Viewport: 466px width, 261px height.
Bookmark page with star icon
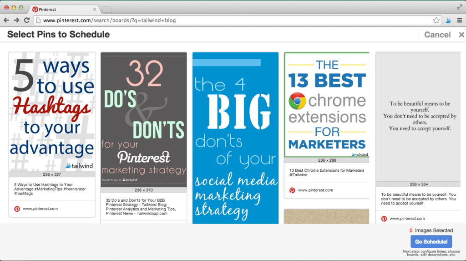436,20
